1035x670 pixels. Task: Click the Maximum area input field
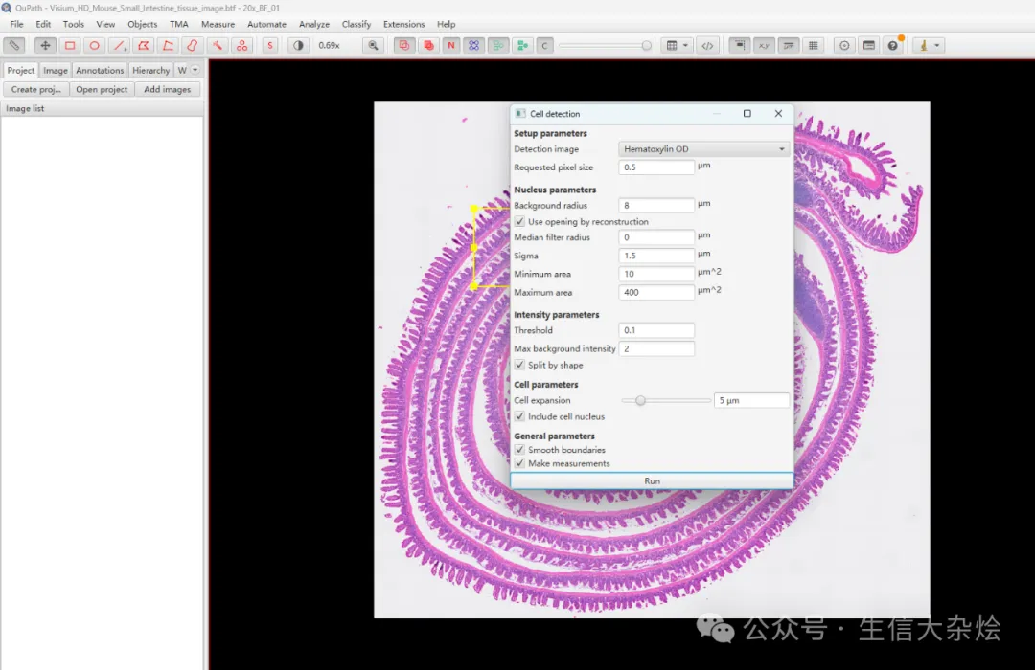coord(656,292)
